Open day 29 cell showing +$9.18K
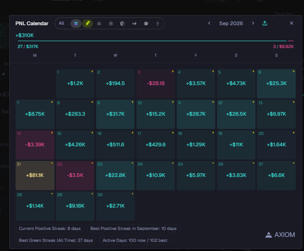Screen dimensions: 304x251 pos(75,206)
